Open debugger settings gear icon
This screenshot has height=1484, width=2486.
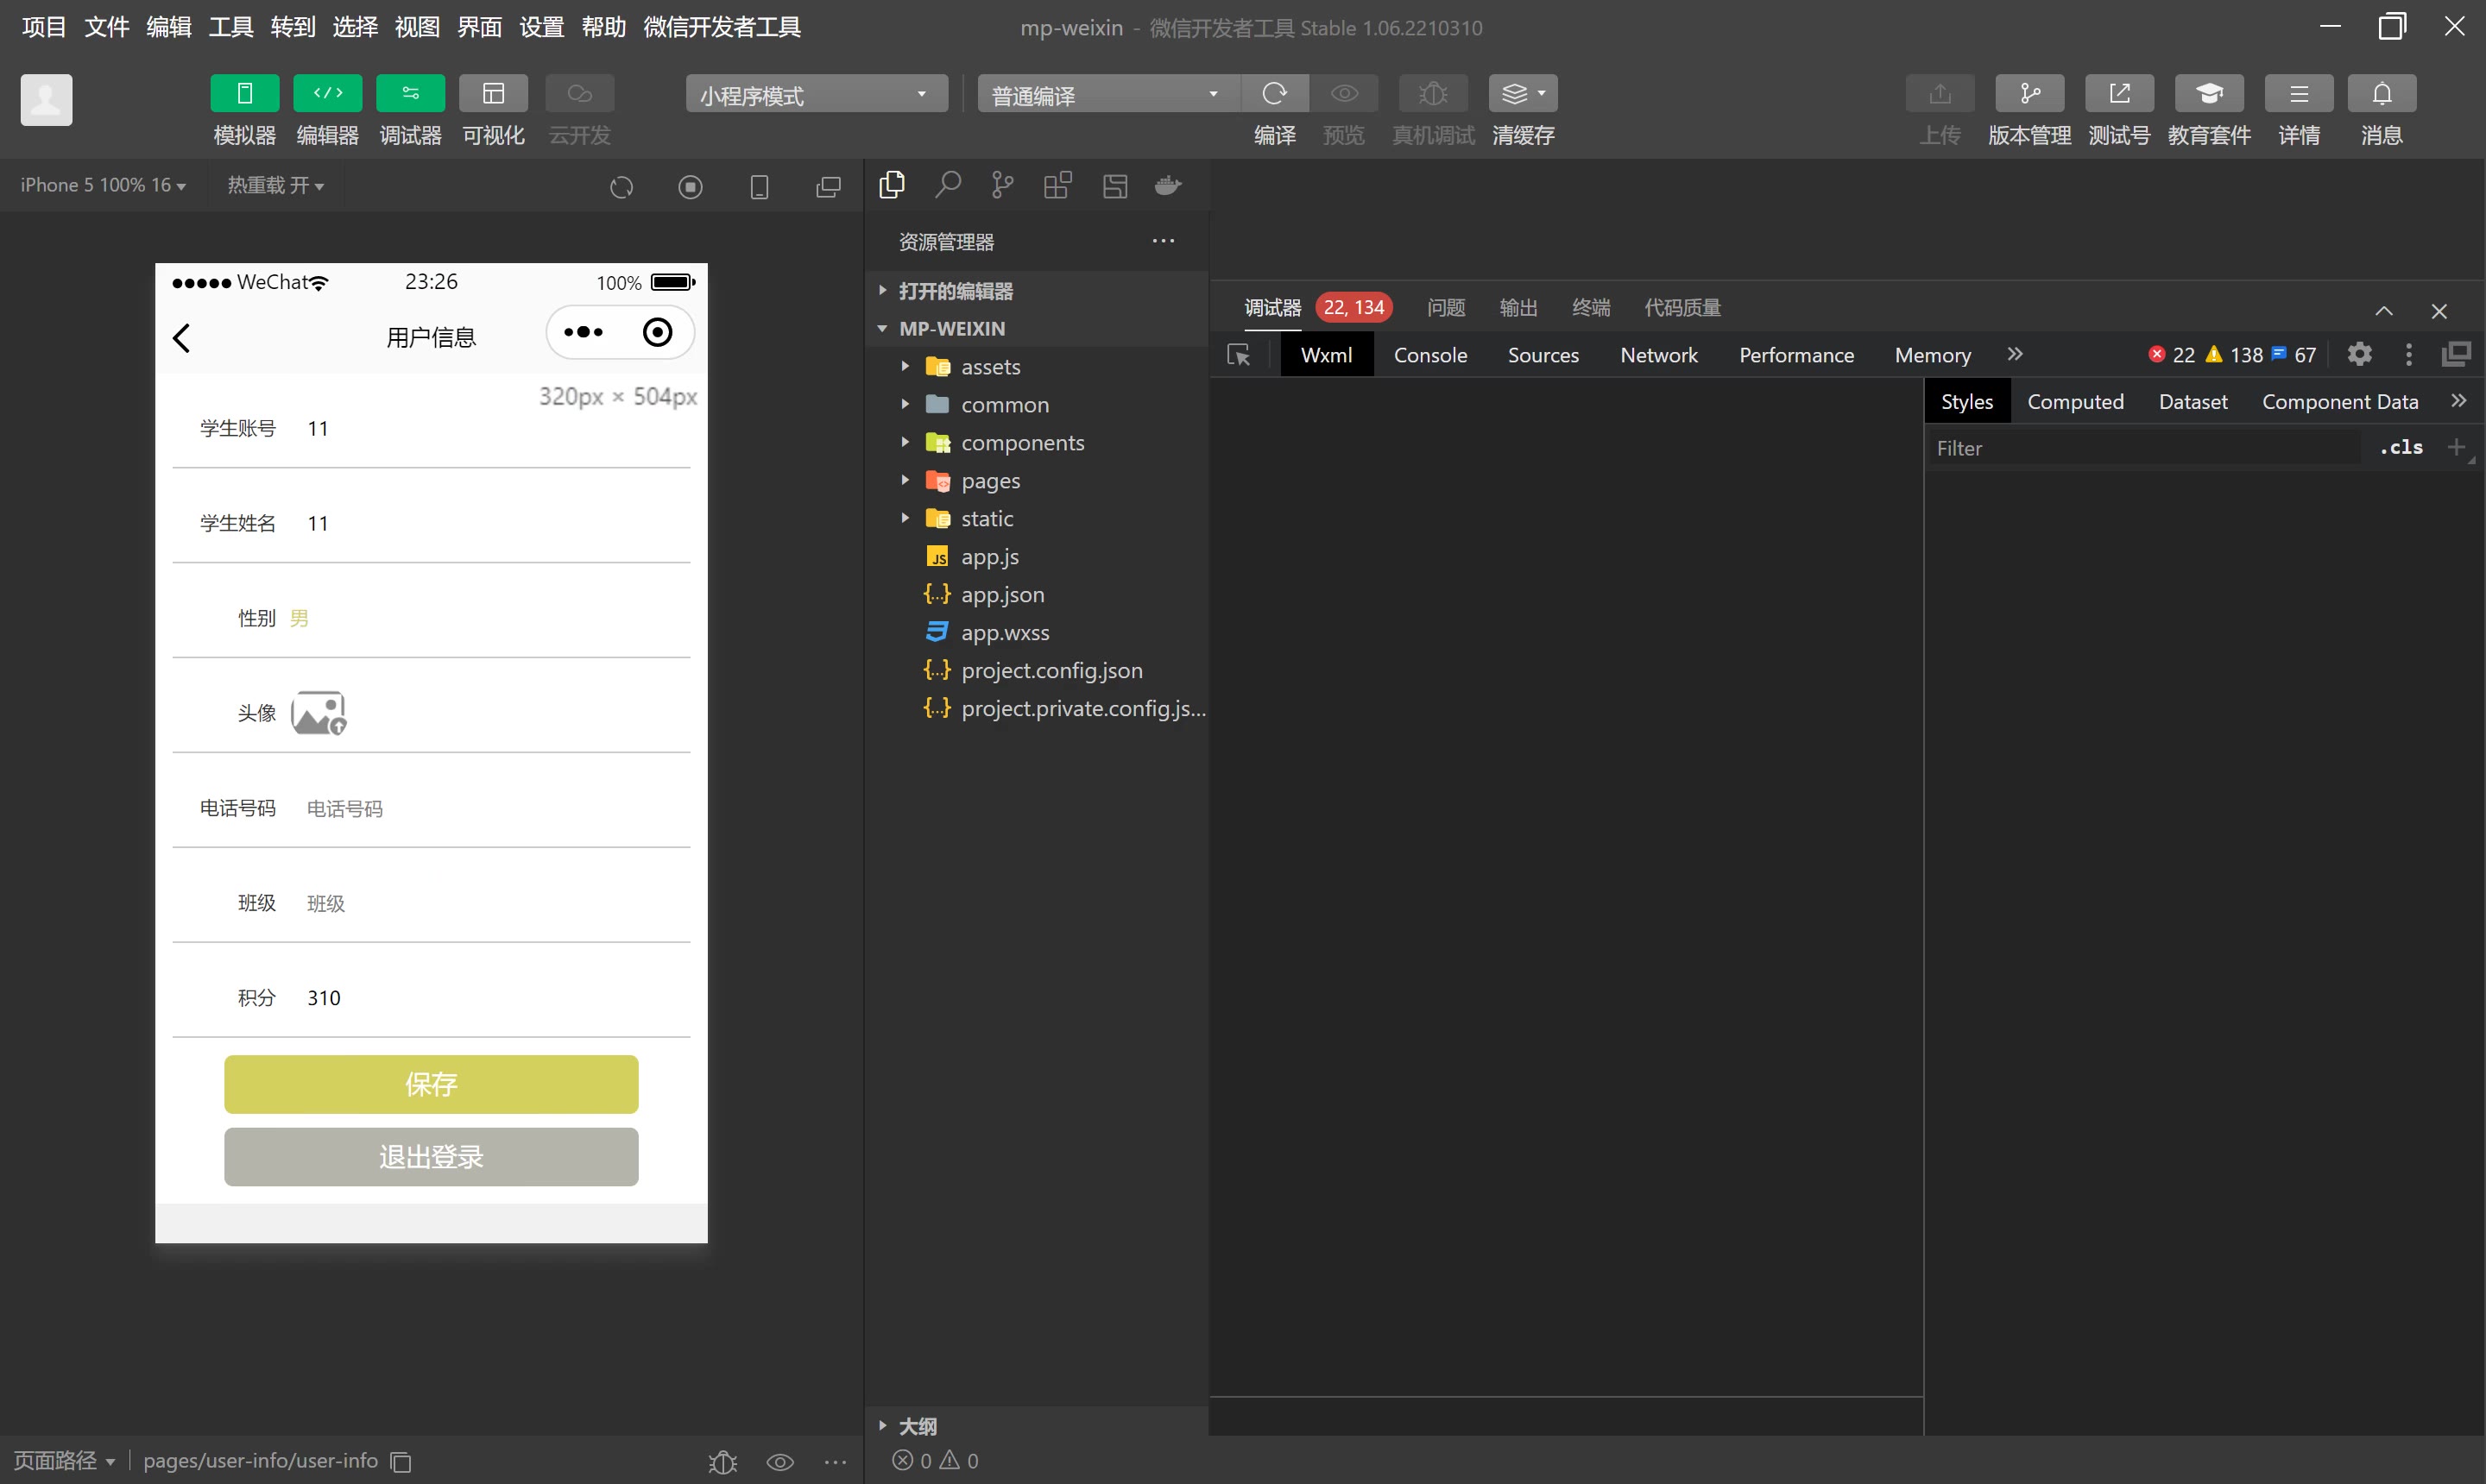click(2359, 355)
